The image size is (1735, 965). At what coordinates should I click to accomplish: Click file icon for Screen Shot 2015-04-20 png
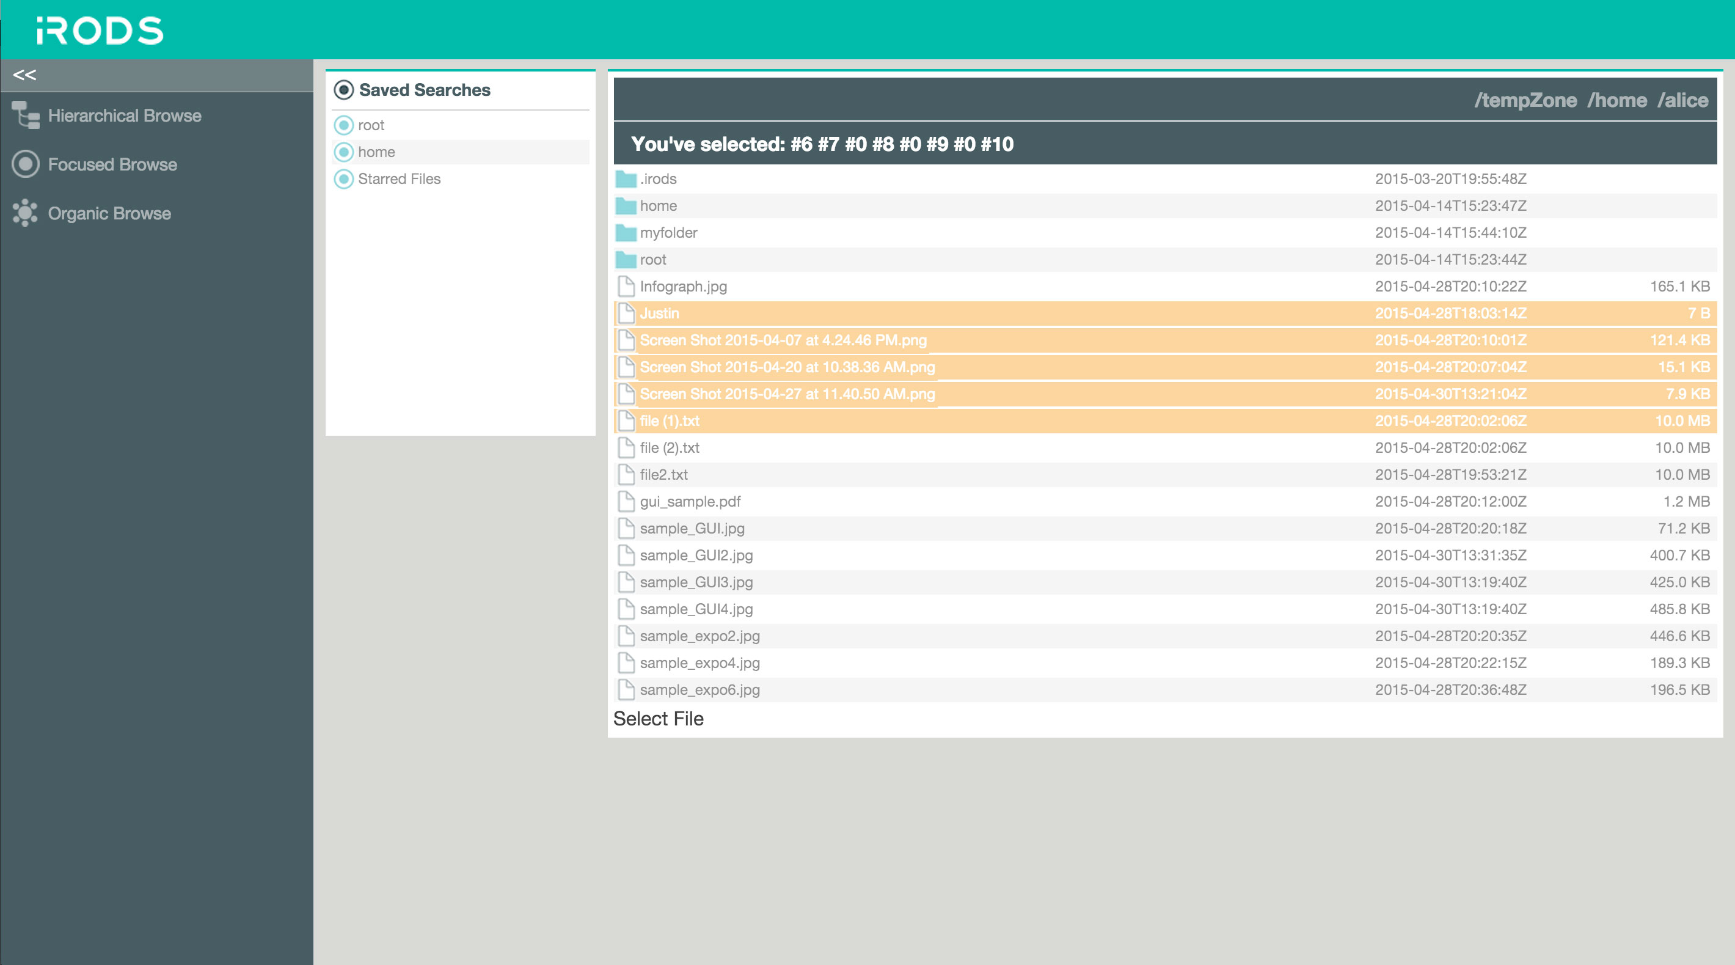626,367
